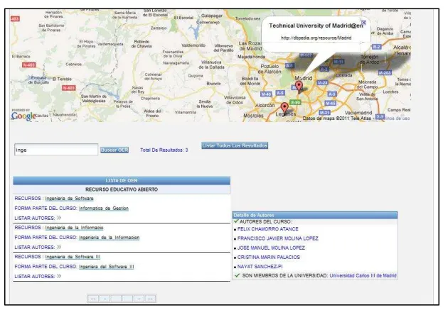Screen dimensions: 448x315
Task: Expand Listar Autores for Ingenieria de la Informacio
Action: click(x=59, y=247)
